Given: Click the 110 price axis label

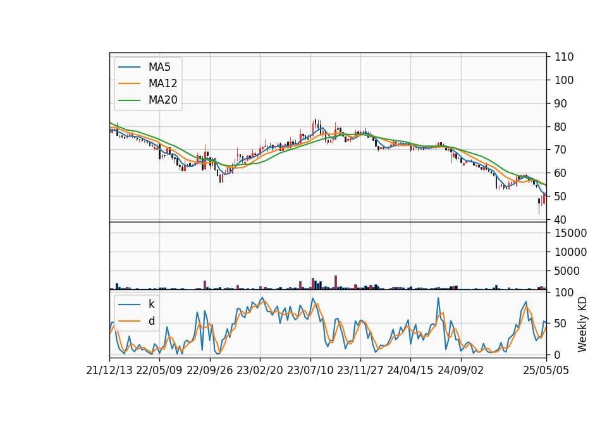Looking at the screenshot, I should [x=564, y=57].
